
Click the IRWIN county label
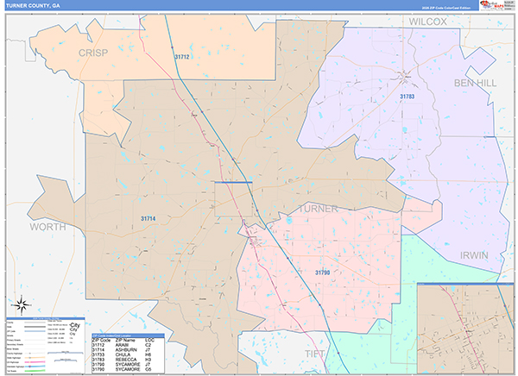coord(474,255)
